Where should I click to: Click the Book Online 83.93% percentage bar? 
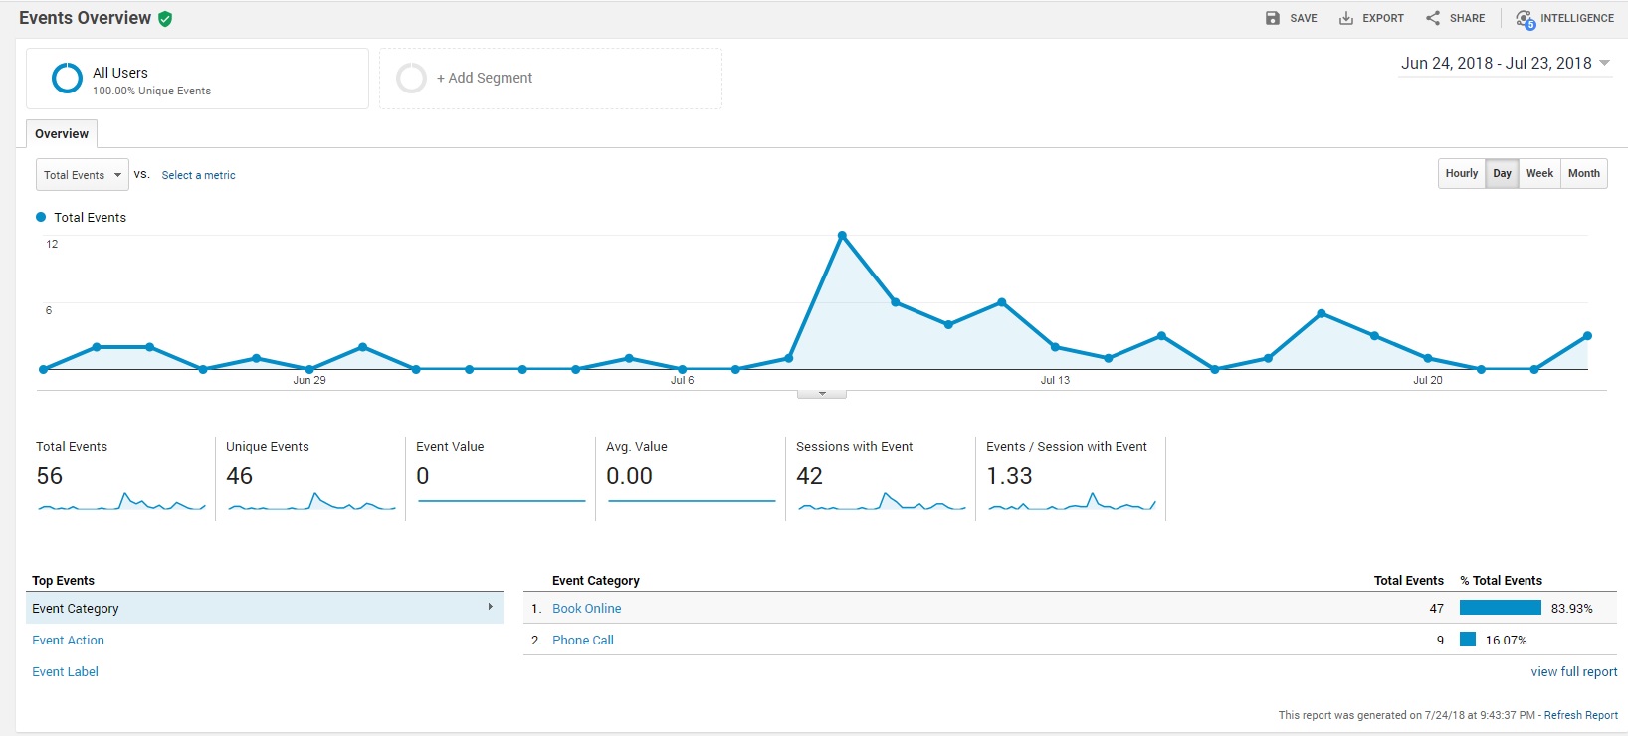click(x=1500, y=608)
